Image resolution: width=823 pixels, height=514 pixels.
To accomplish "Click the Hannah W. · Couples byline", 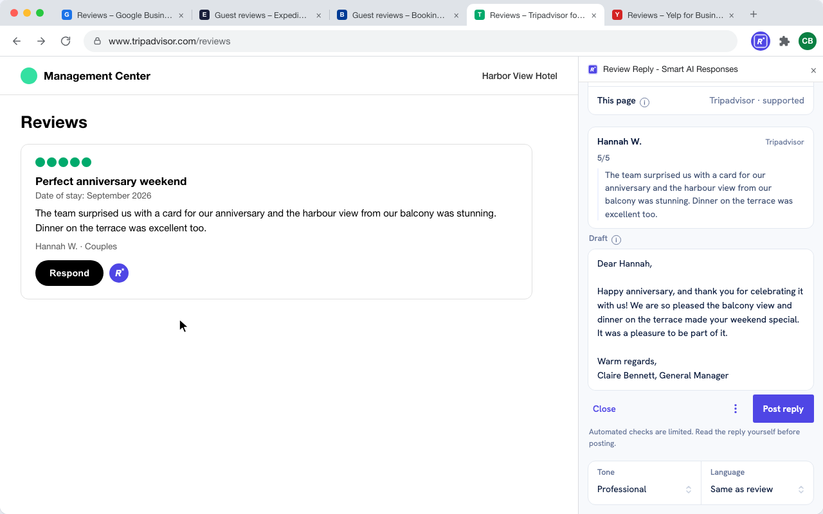I will (x=76, y=246).
